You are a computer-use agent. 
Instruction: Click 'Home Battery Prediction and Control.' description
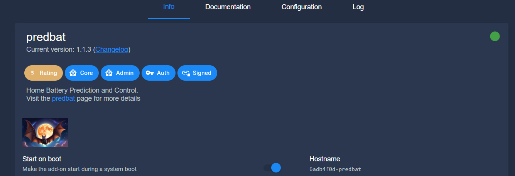click(x=82, y=90)
